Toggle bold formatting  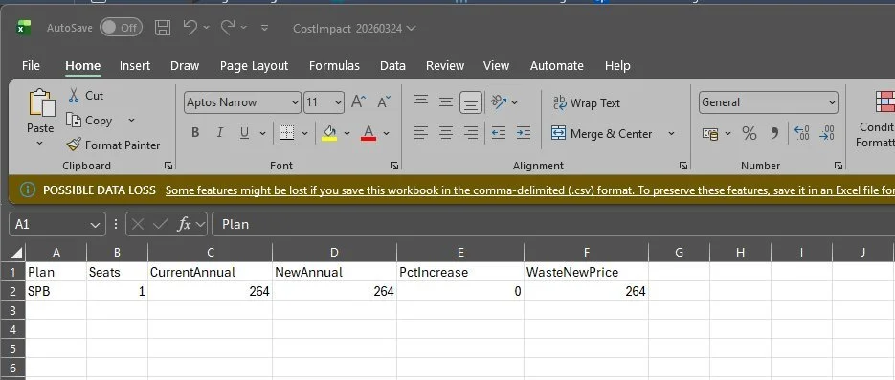point(195,133)
